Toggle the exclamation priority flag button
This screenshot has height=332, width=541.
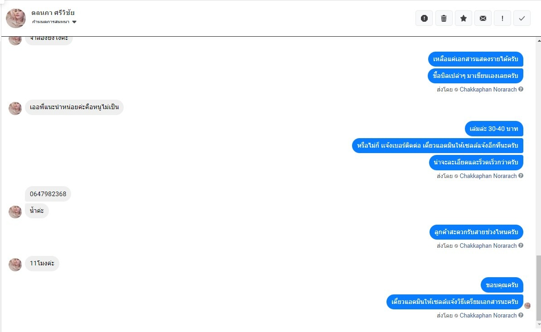coord(502,18)
